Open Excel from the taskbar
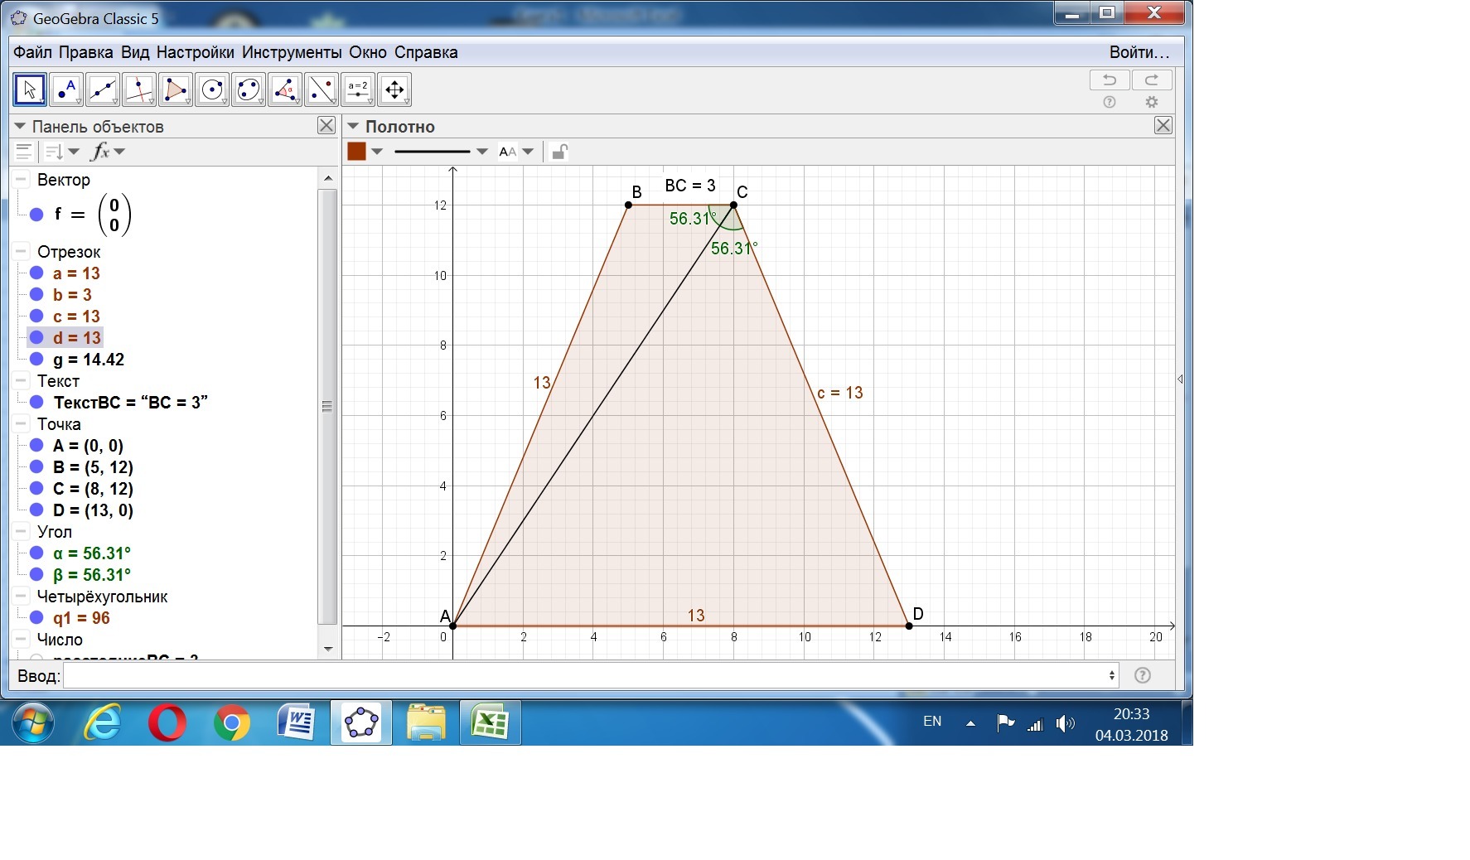The height and width of the screenshot is (860, 1470). (491, 723)
